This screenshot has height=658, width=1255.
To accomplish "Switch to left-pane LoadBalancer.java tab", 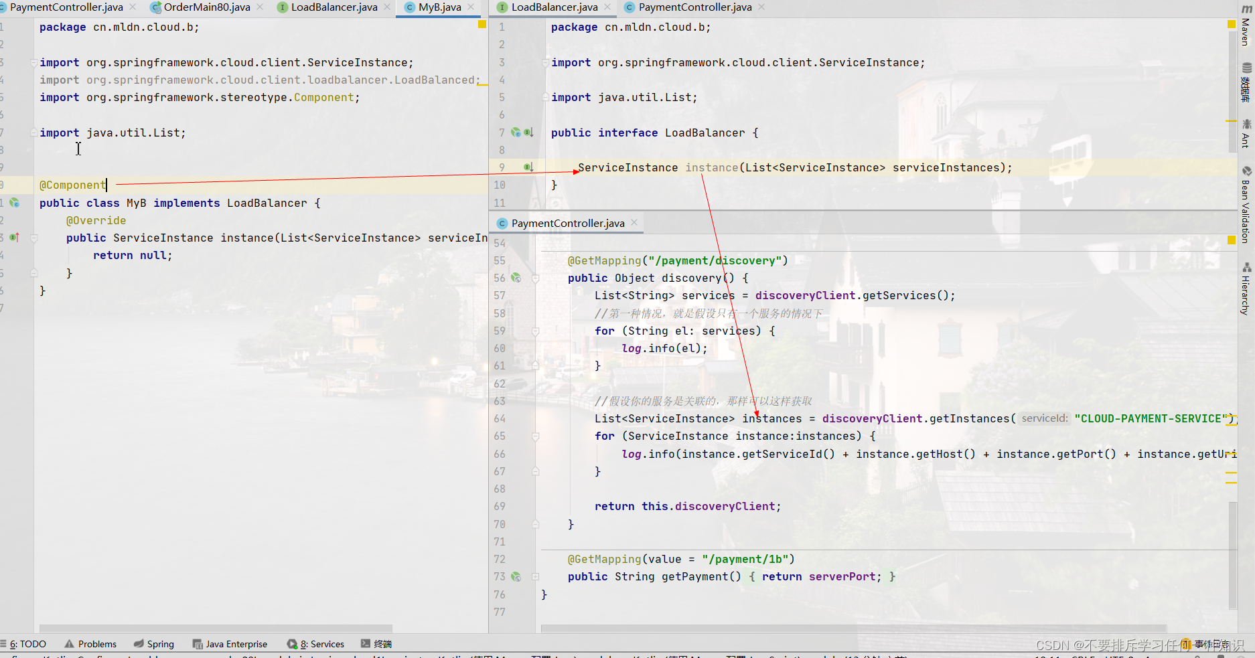I will 334,7.
